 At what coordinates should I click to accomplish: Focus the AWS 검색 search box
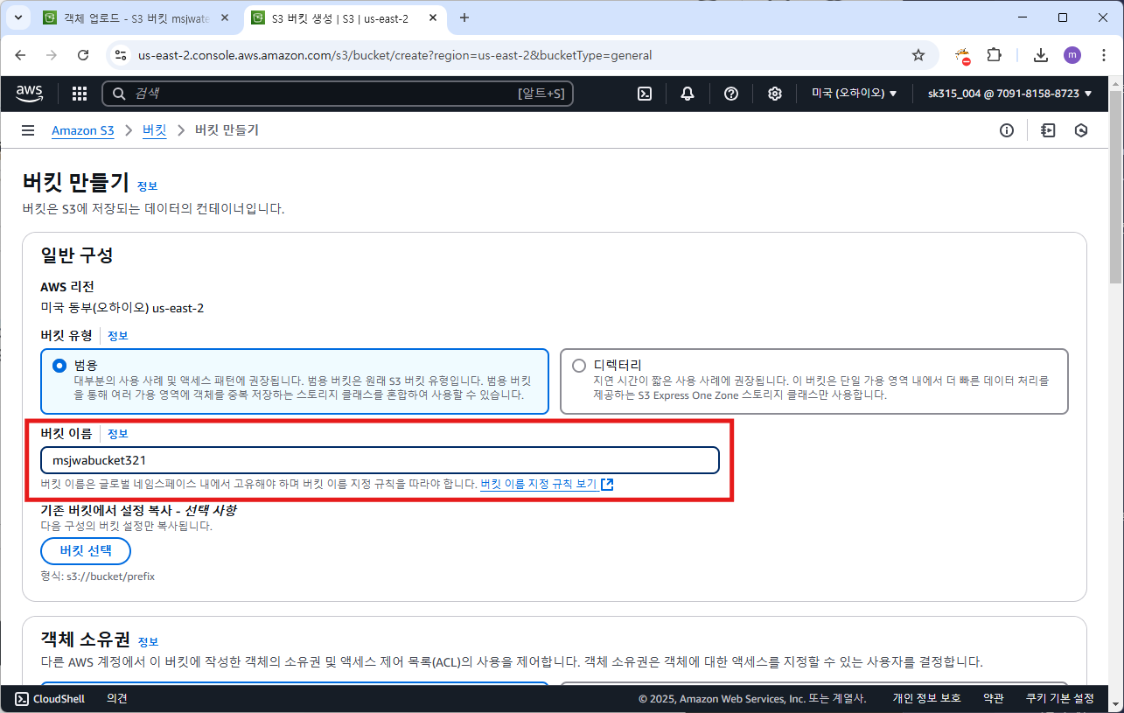[x=338, y=94]
